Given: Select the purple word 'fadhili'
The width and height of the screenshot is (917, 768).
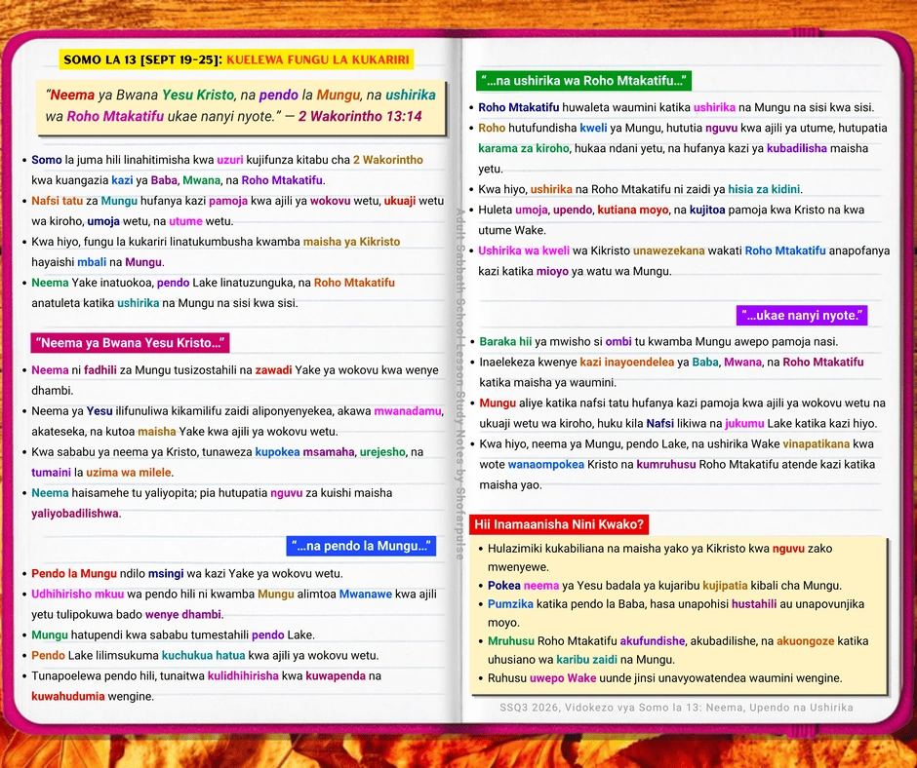Looking at the screenshot, I should (x=100, y=370).
